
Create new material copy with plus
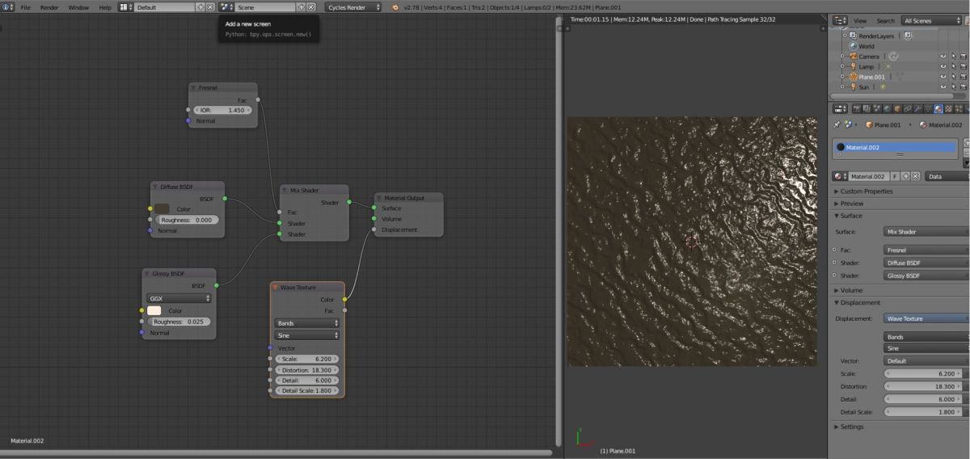905,176
